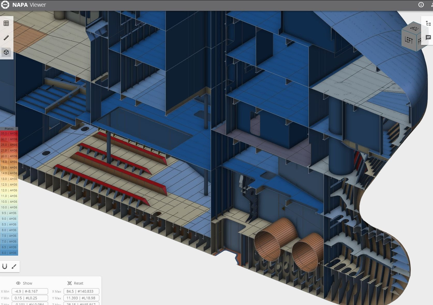Click the user account icon in header
Viewport: 433px width, 305px height.
tap(431, 5)
